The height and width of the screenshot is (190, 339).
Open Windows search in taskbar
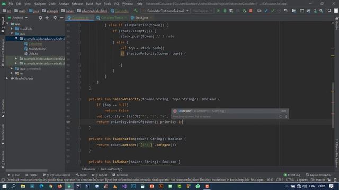13,186
